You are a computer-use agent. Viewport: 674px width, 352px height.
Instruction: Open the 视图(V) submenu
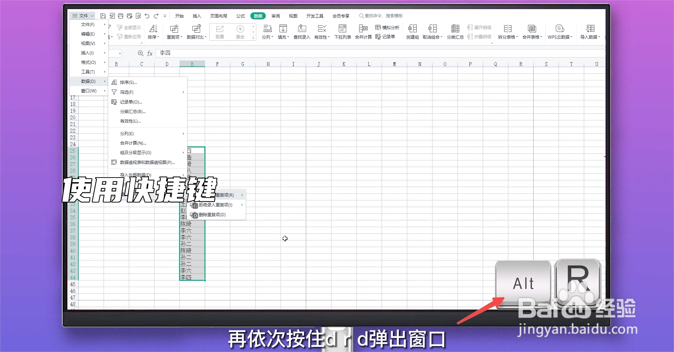pos(88,44)
